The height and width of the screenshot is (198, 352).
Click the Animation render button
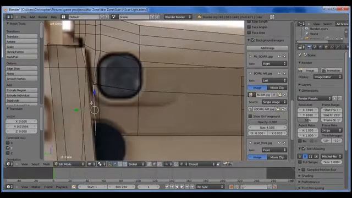click(x=331, y=70)
